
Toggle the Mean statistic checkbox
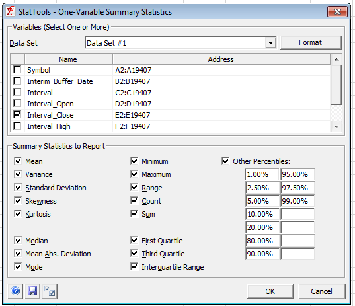tap(18, 161)
